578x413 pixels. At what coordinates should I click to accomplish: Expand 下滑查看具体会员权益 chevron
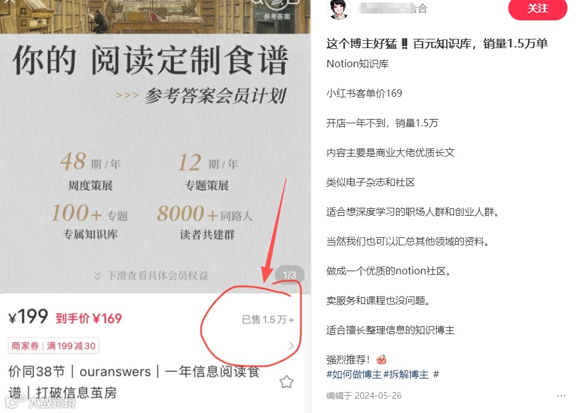[x=97, y=276]
